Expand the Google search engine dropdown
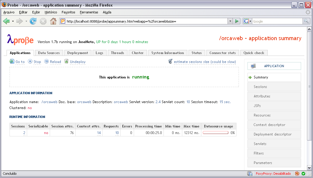 click(x=247, y=21)
